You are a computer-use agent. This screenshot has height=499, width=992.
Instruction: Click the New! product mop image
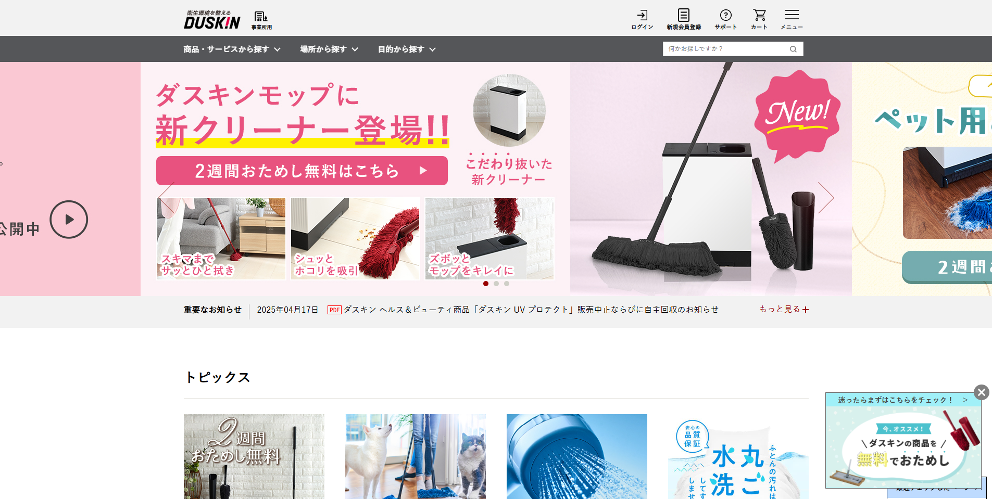[711, 179]
